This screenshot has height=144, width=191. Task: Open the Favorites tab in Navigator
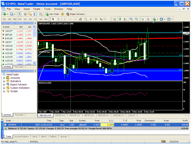pyautogui.click(x=19, y=115)
